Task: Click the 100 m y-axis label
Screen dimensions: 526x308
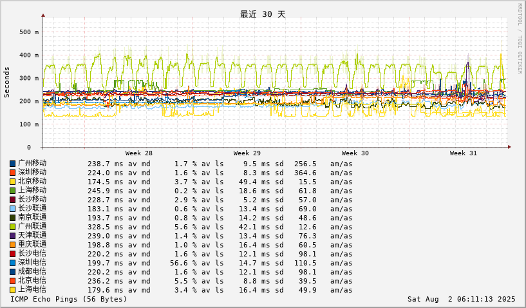Action: 29,124
